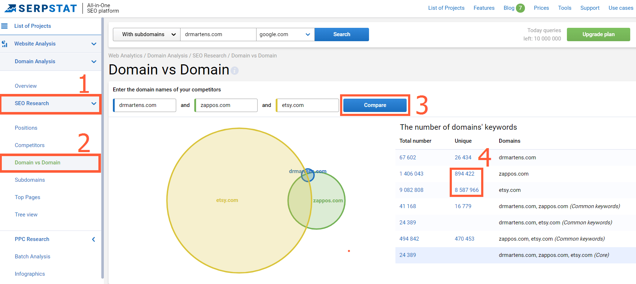Open the Use cases menu item
The height and width of the screenshot is (284, 636).
coord(621,8)
